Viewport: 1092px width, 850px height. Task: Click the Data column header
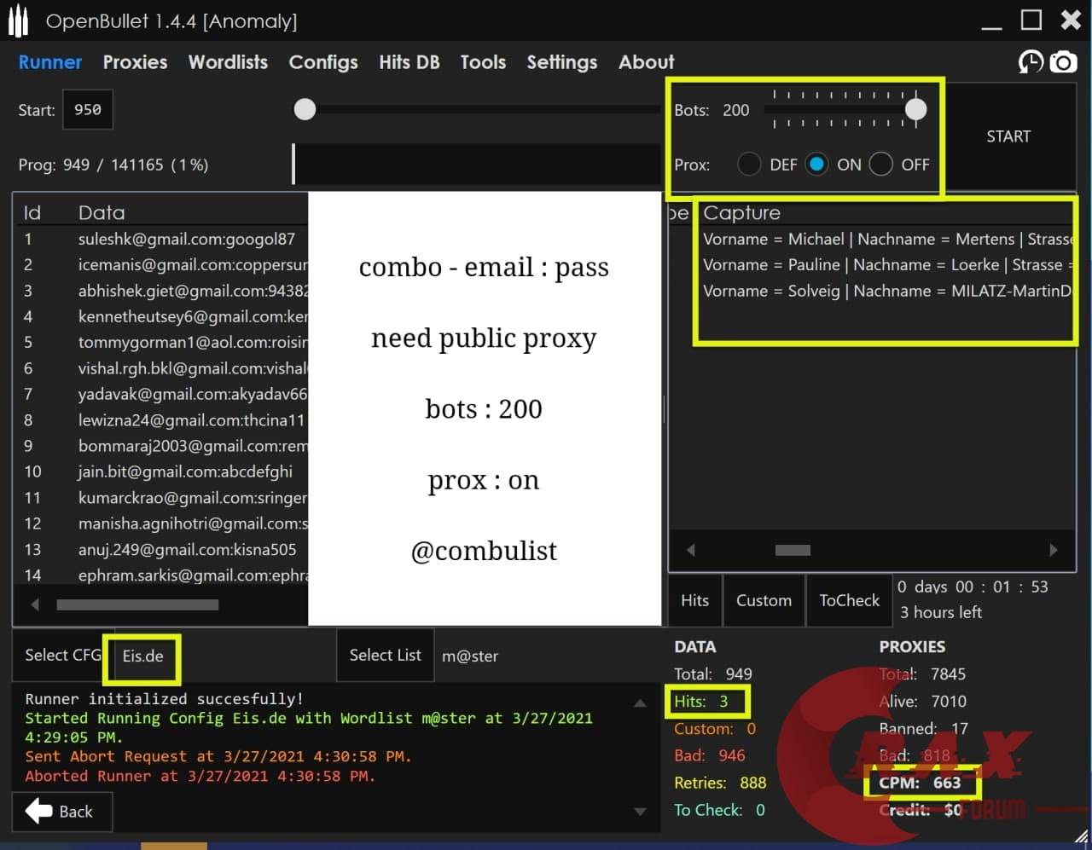click(x=102, y=212)
